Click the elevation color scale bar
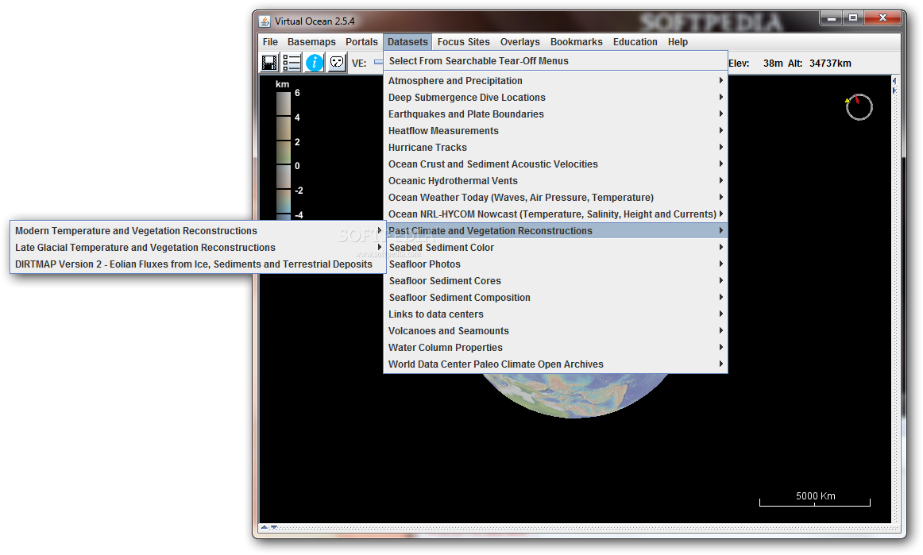This screenshot has height=555, width=923. pyautogui.click(x=284, y=154)
